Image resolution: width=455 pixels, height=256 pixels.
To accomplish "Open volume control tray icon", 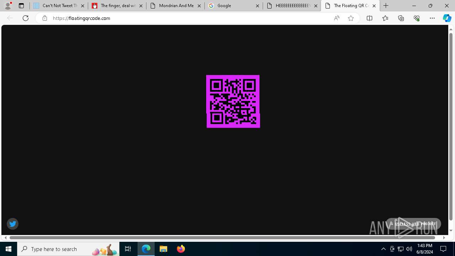I will (409, 249).
